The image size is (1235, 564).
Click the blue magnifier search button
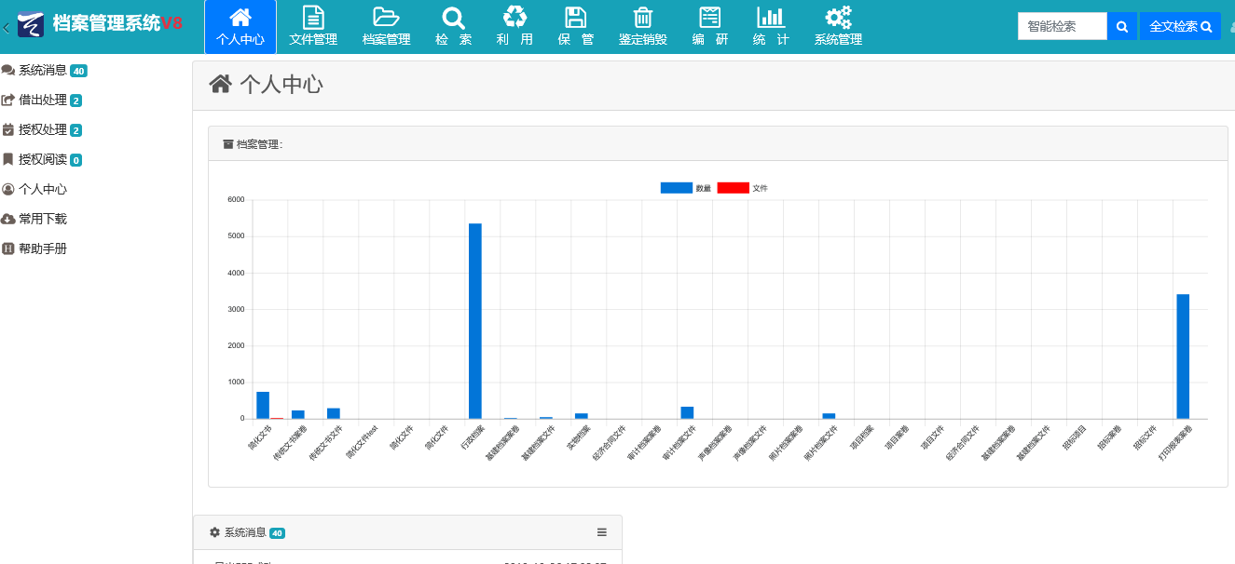[x=1121, y=26]
